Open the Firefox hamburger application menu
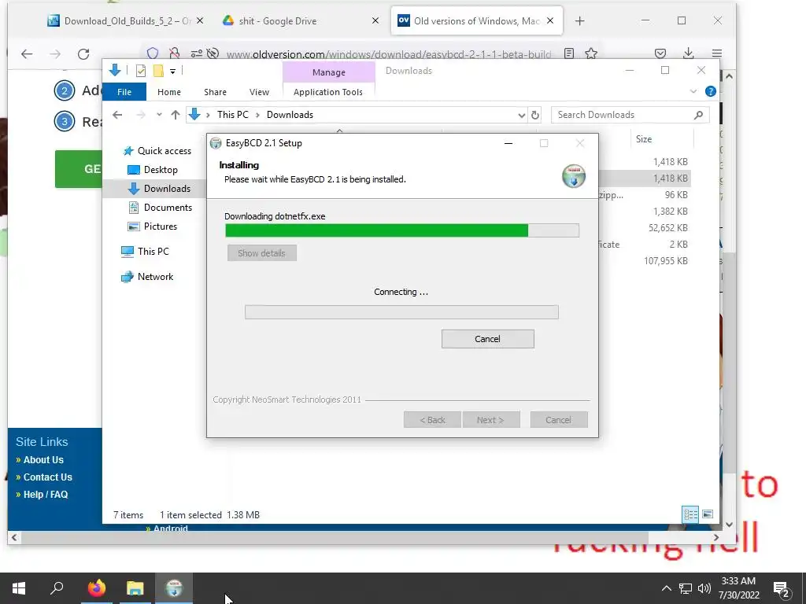 coord(716,53)
